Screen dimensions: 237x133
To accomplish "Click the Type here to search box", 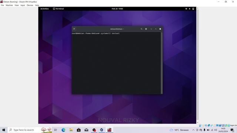I will point(30,130).
